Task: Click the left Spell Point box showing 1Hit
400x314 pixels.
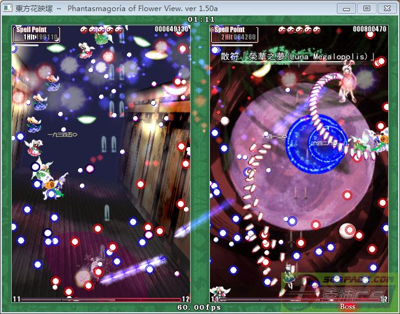Action: click(37, 34)
